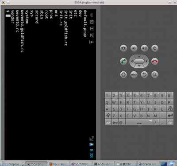This screenshot has width=177, height=166.
Task: Click the red end call button
Action: [154, 61]
